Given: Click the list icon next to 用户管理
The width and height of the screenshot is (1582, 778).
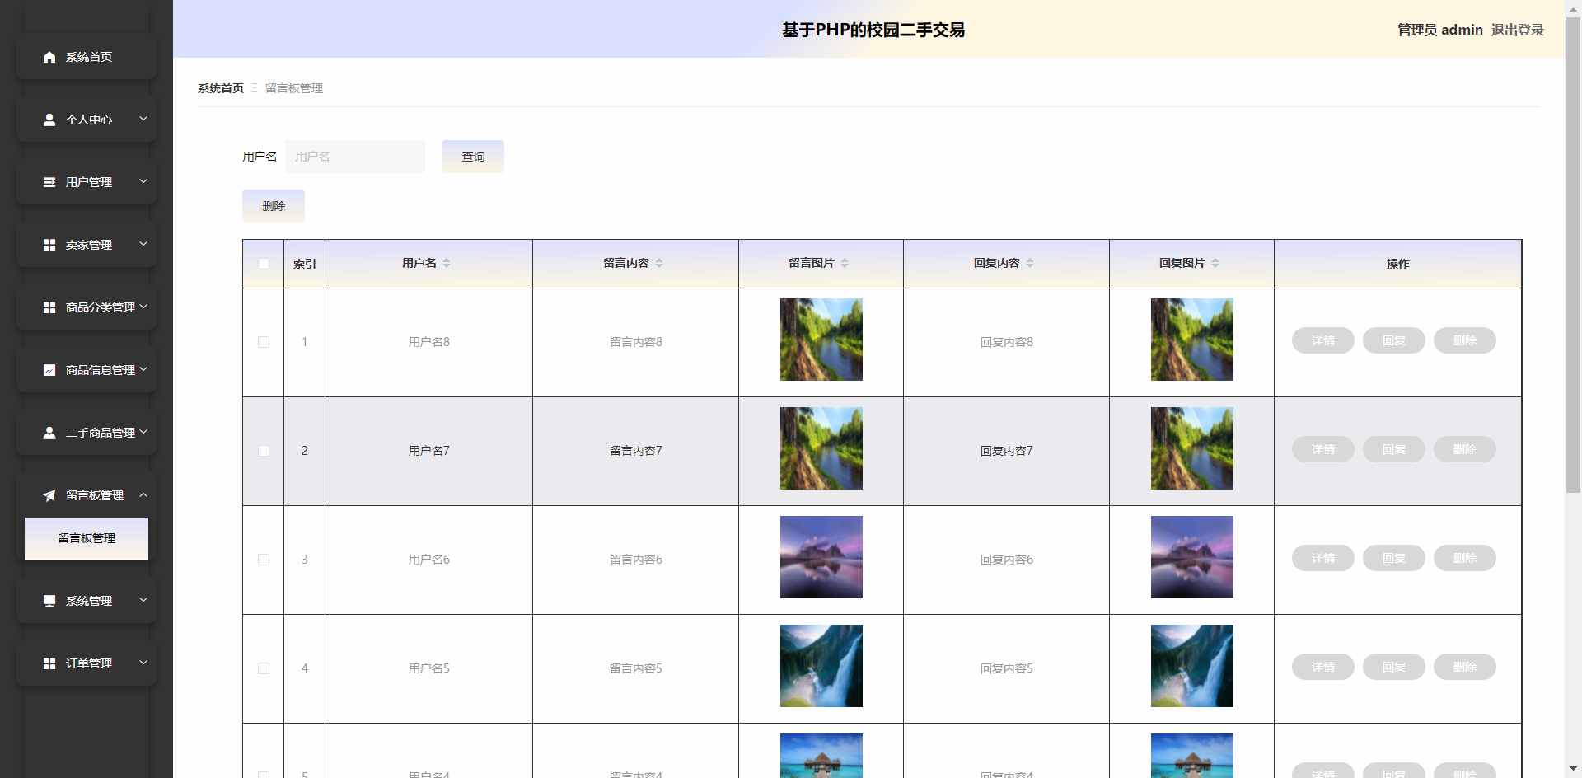Looking at the screenshot, I should 49,182.
